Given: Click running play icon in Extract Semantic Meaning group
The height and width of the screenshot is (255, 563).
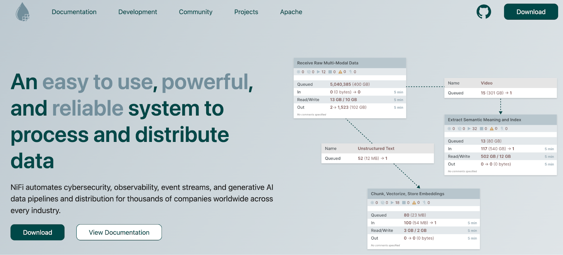Looking at the screenshot, I should [x=469, y=129].
